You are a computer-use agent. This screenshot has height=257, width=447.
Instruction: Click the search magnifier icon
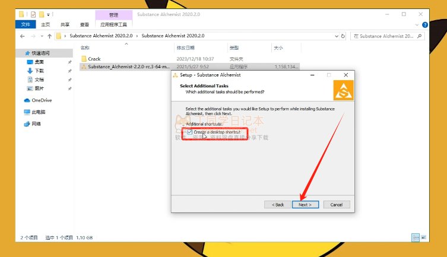[x=419, y=36]
